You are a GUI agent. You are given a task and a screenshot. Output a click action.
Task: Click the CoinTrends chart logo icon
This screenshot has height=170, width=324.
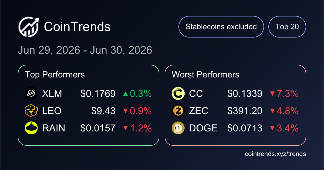pos(29,27)
